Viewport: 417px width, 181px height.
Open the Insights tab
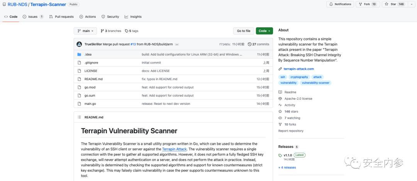(x=133, y=17)
